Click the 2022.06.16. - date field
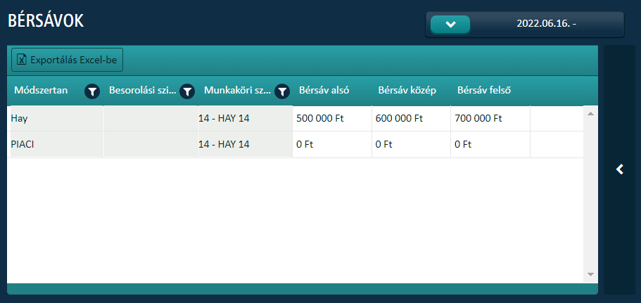Viewport: 641px width, 303px height. (x=547, y=24)
